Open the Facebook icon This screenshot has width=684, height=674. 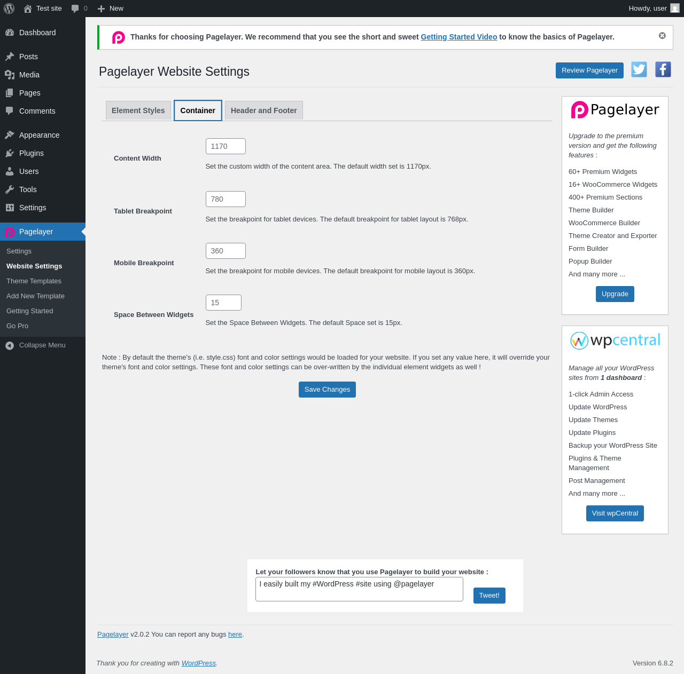pyautogui.click(x=663, y=69)
